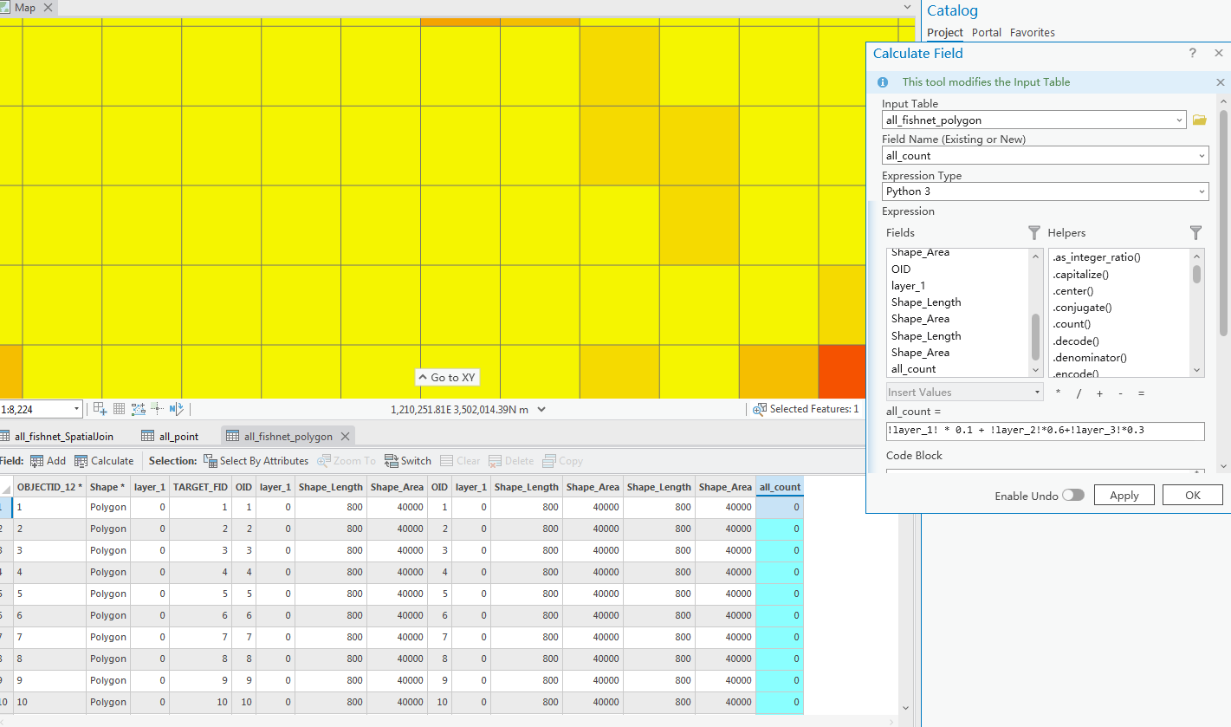Click the Go to XY button

point(446,378)
